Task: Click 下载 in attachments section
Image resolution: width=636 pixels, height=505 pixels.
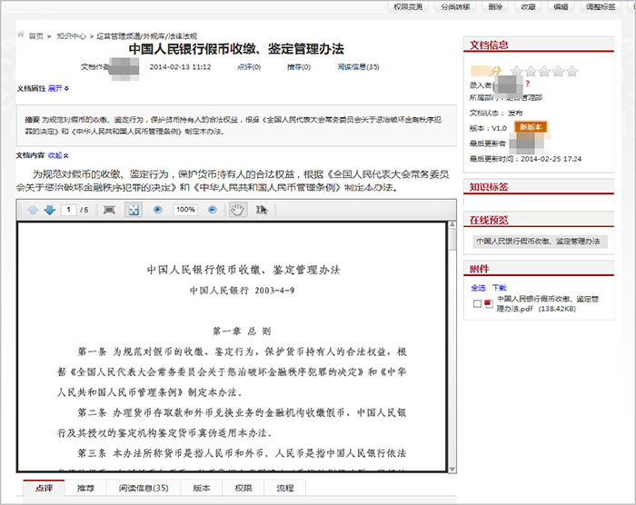Action: (500, 288)
